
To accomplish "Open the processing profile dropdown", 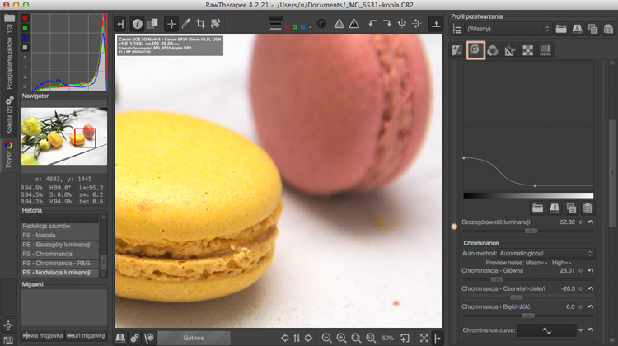I will (508, 29).
